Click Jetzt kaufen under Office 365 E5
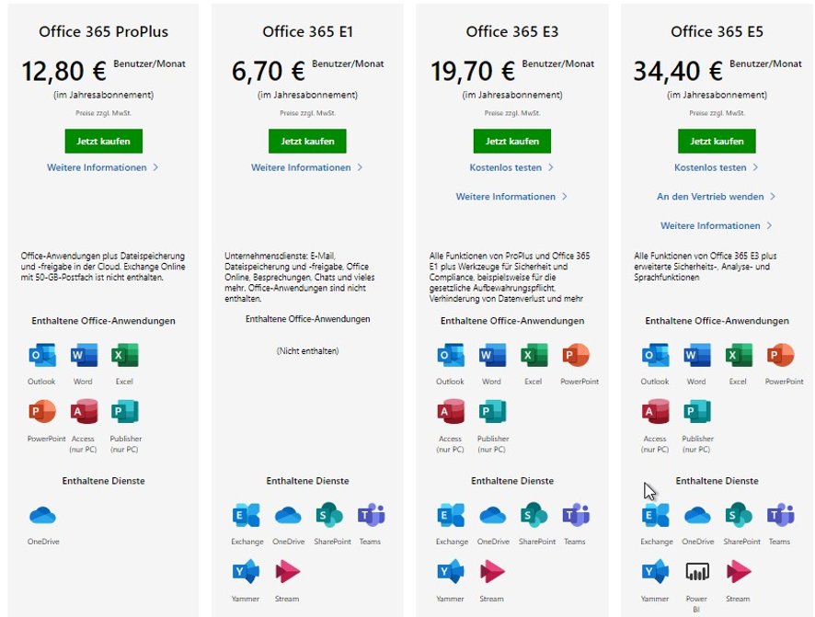 (x=717, y=142)
